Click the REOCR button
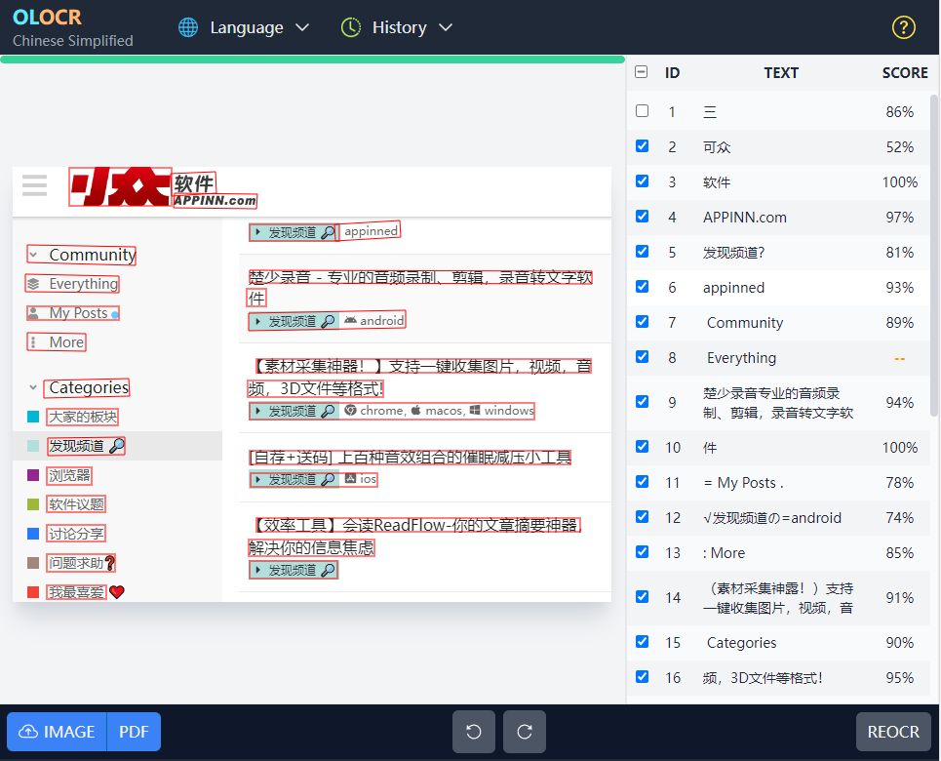 pos(893,732)
